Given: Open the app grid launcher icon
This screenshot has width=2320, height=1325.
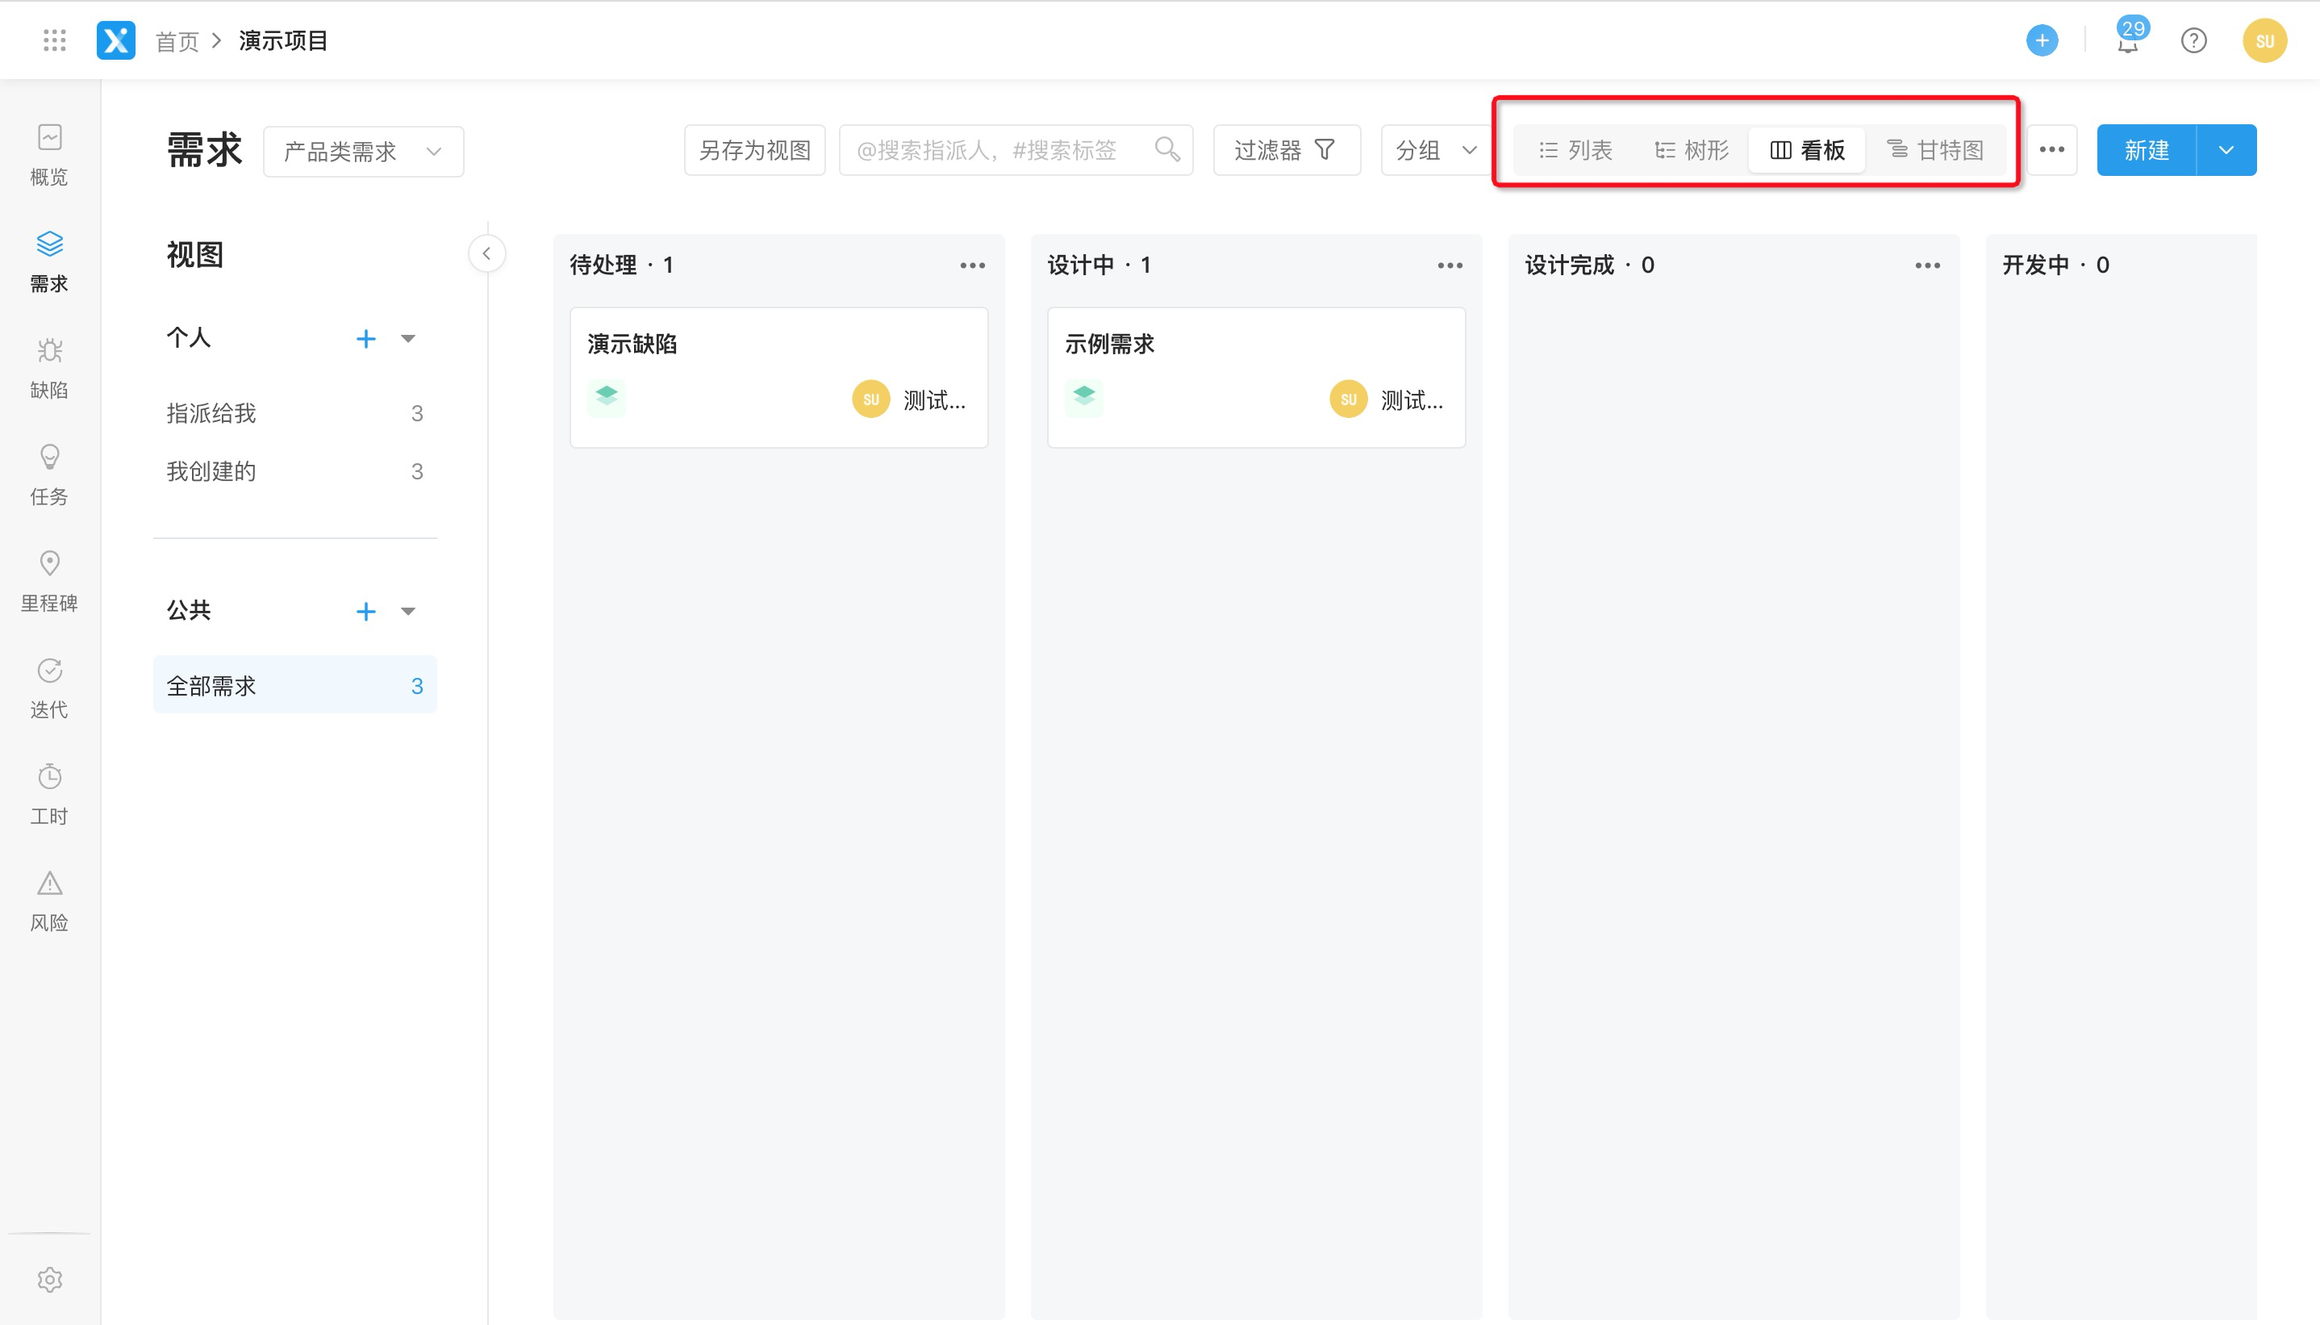Looking at the screenshot, I should (x=55, y=41).
